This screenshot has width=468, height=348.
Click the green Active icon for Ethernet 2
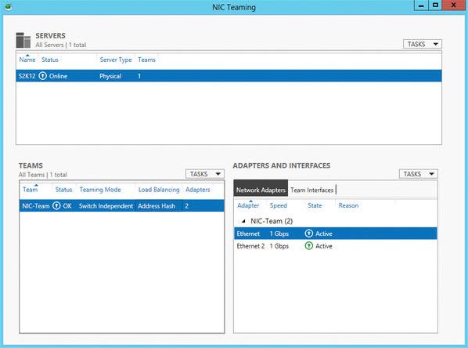[x=309, y=246]
